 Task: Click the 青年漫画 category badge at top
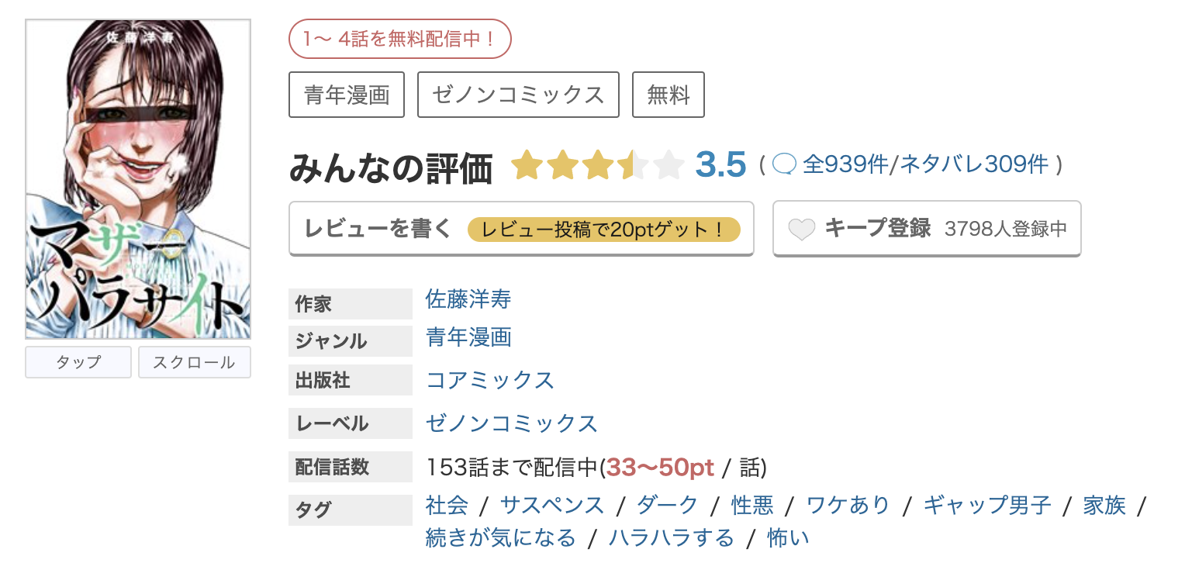347,94
